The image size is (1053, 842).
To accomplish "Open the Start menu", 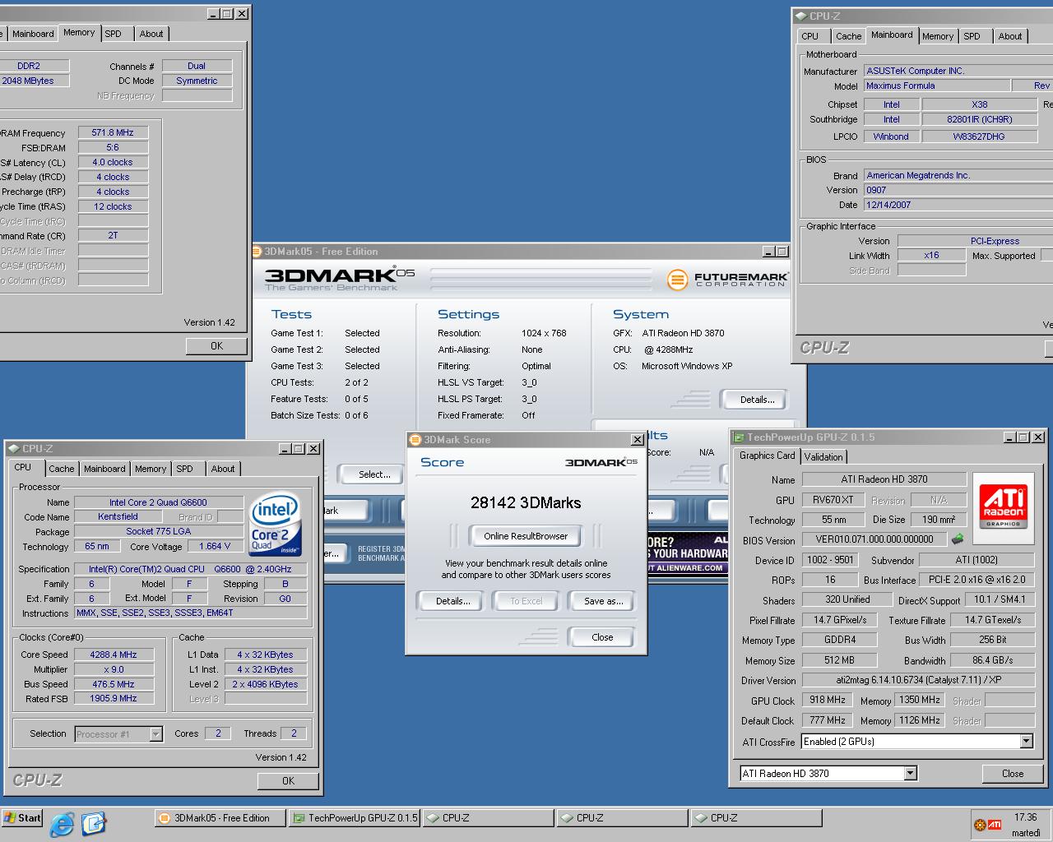I will [22, 818].
